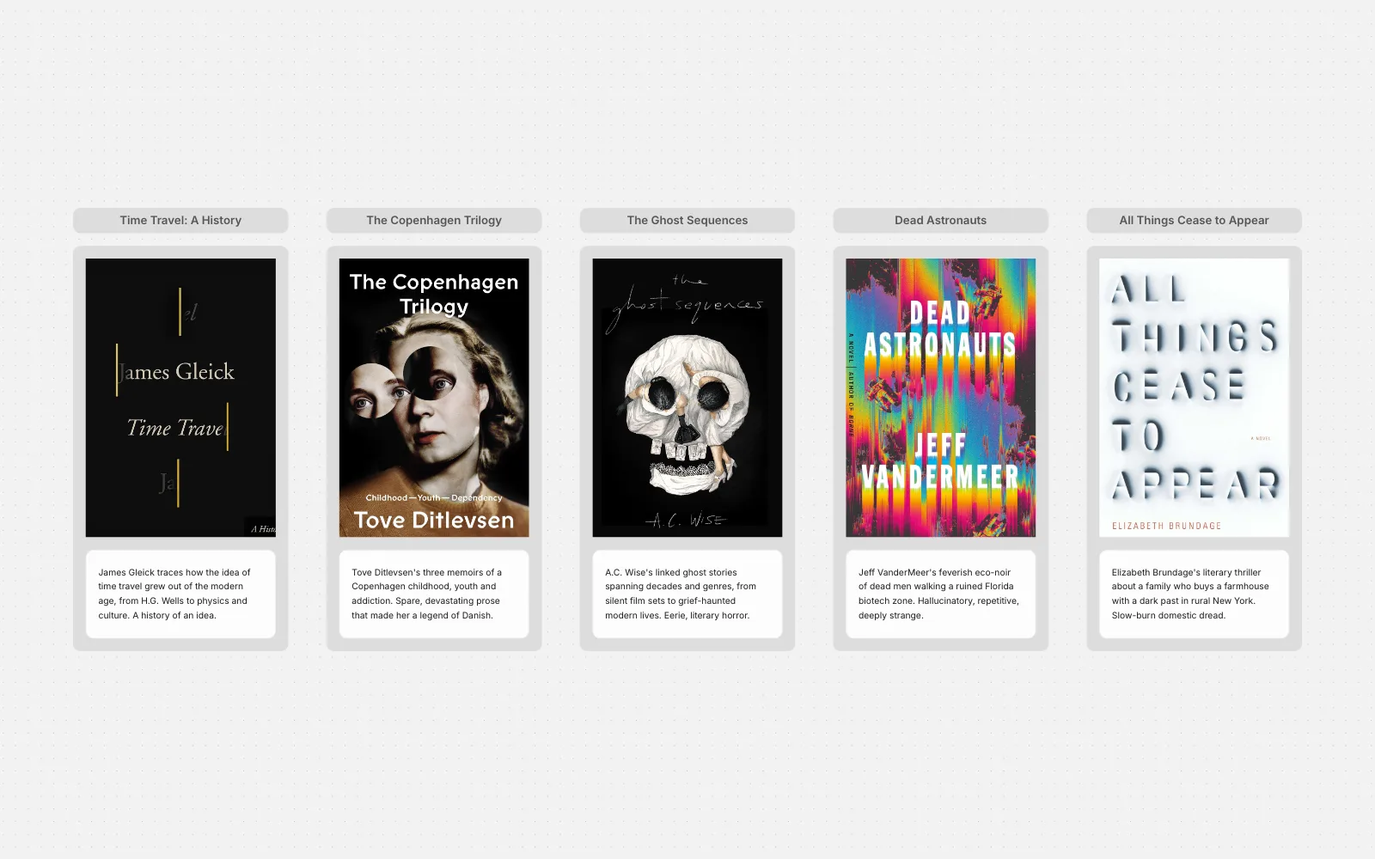Click description starting 'Elizabeth Brundage's literary thriller'
Image resolution: width=1375 pixels, height=859 pixels.
point(1195,594)
